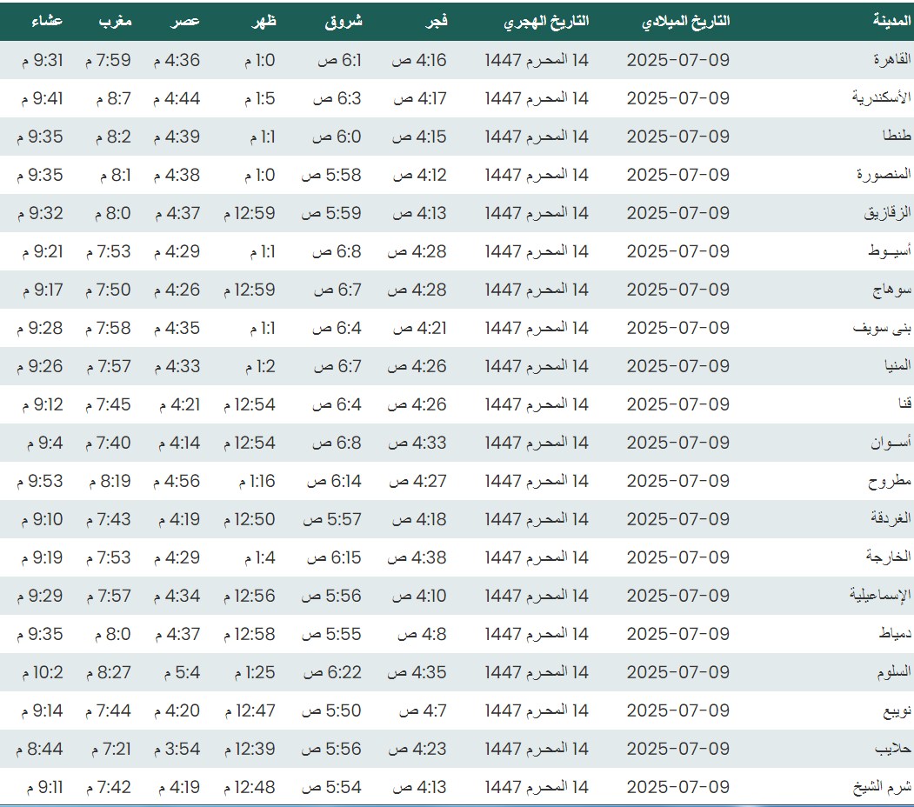
Task: Select the عصر column header
Action: (x=184, y=22)
